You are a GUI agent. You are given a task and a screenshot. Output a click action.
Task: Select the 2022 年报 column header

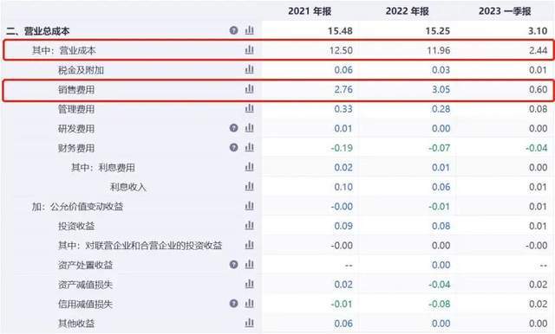click(408, 11)
